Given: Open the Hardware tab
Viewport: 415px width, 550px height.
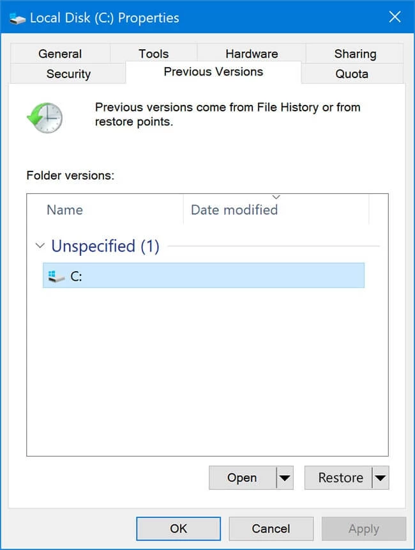Looking at the screenshot, I should 252,54.
